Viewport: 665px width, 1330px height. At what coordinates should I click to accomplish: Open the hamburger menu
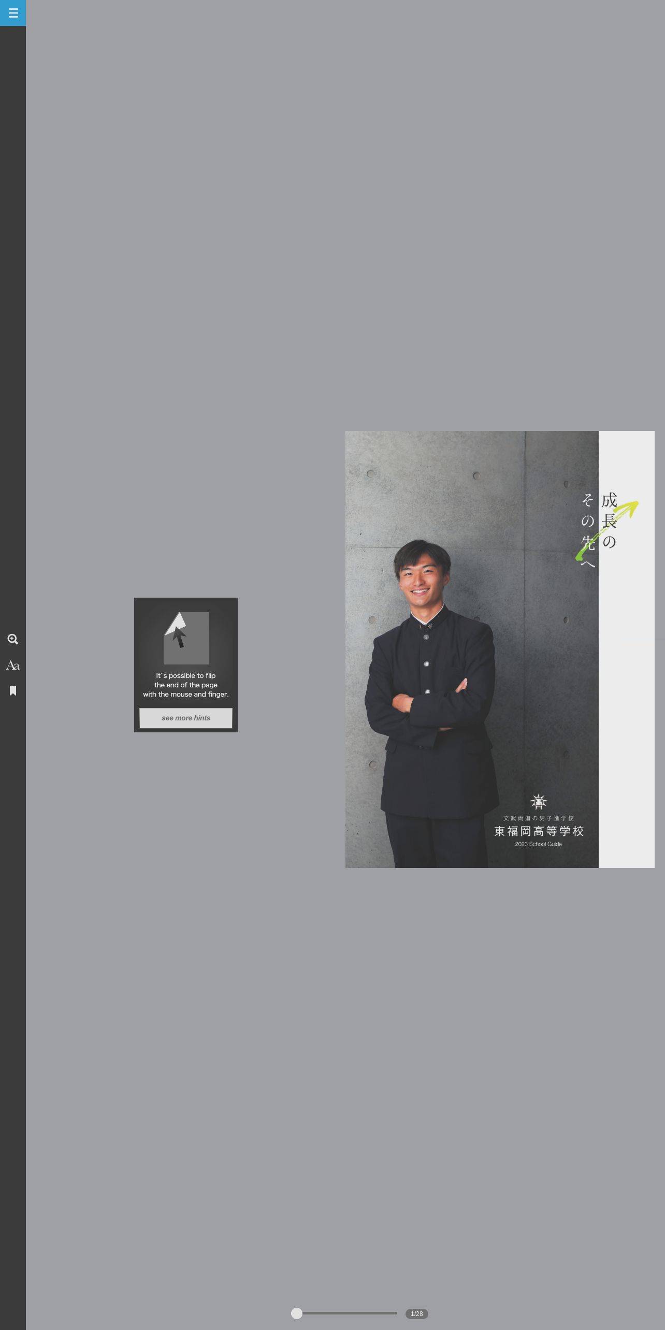click(13, 13)
